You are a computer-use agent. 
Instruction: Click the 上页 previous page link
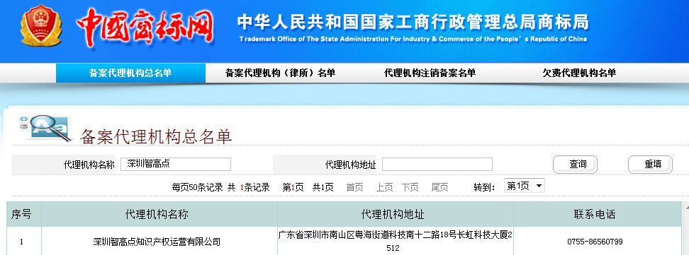click(384, 187)
